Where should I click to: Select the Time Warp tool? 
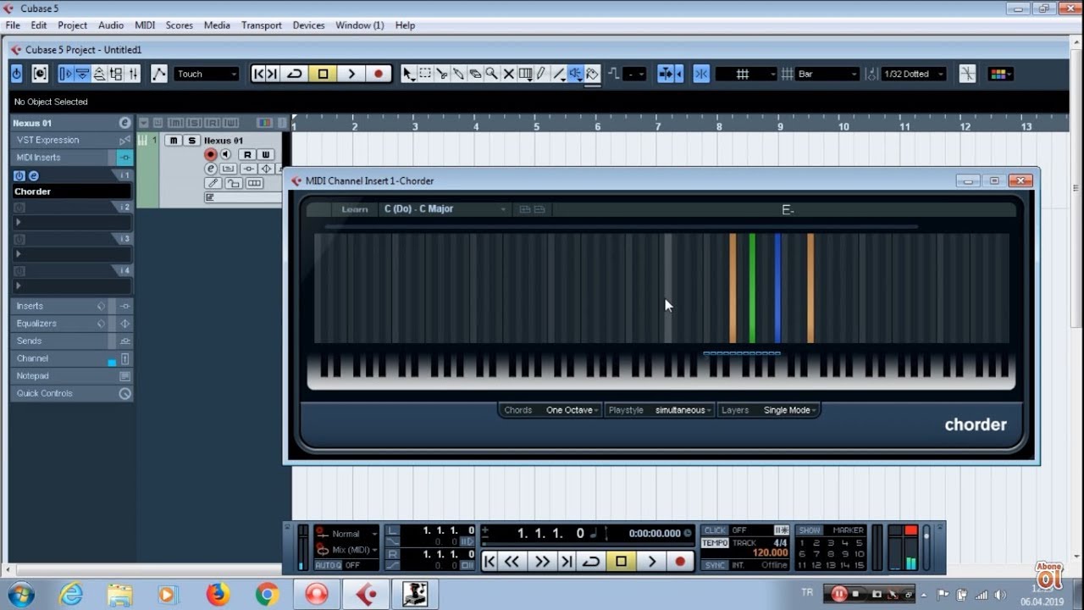525,74
